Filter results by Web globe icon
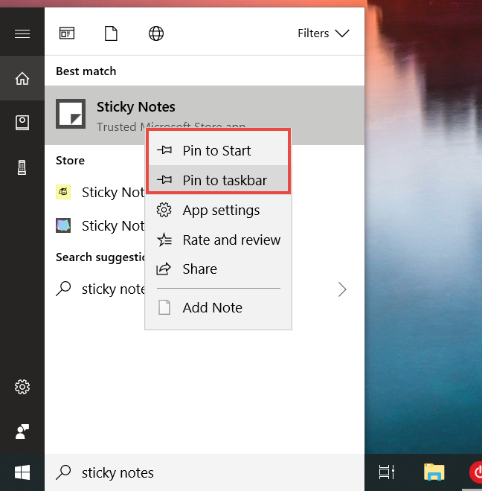The image size is (482, 491). pos(156,33)
